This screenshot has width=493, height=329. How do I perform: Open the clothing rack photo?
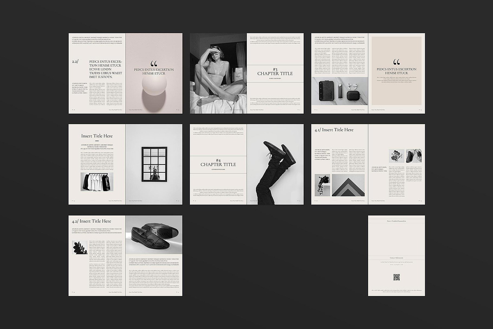pyautogui.click(x=97, y=181)
